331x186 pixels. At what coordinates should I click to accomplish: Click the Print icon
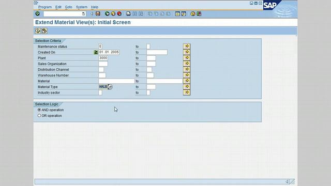click(128, 14)
